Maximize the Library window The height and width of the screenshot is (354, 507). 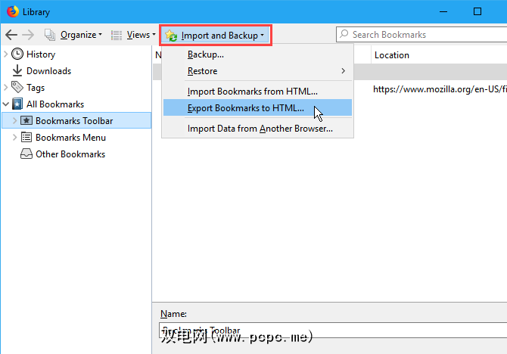point(477,11)
